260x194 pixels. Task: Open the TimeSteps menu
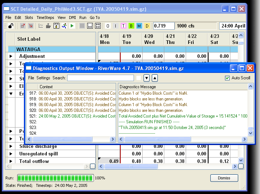[45, 18]
